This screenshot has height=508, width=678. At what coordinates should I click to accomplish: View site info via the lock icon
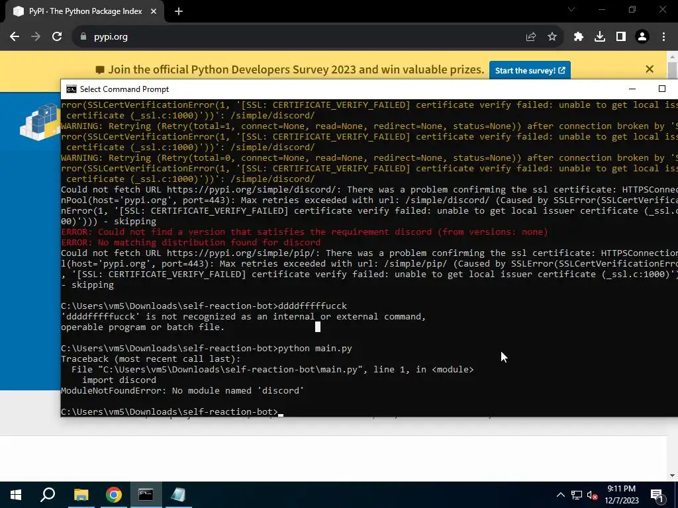83,37
